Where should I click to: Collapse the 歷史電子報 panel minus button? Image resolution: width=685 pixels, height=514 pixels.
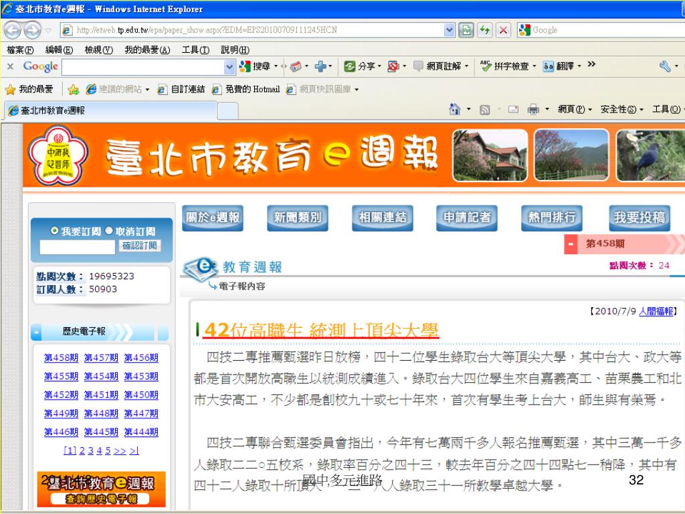click(x=37, y=332)
